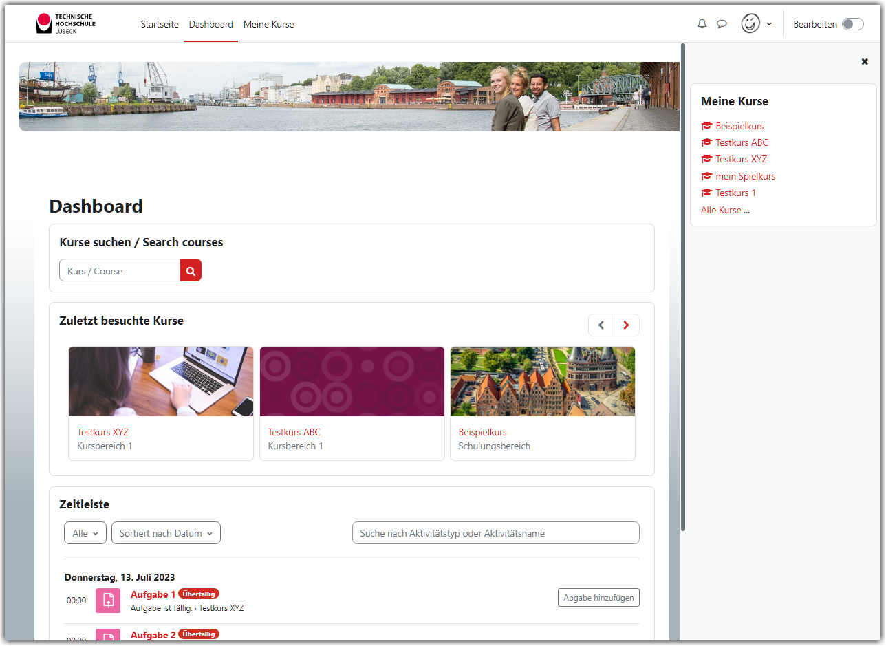
Task: Open Testkurs XYZ in Meine Kurse block
Action: point(741,159)
